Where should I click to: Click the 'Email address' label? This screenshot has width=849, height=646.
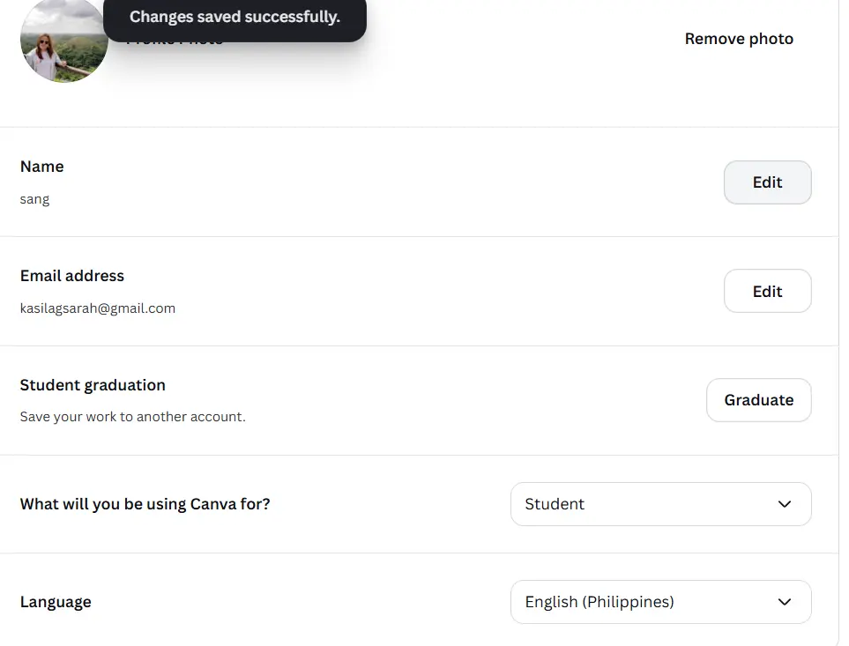[72, 275]
